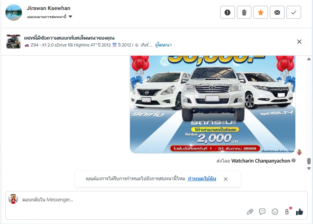Click the help icon beside Watcharin Chanpanyachon
The image size is (313, 224).
tap(293, 160)
